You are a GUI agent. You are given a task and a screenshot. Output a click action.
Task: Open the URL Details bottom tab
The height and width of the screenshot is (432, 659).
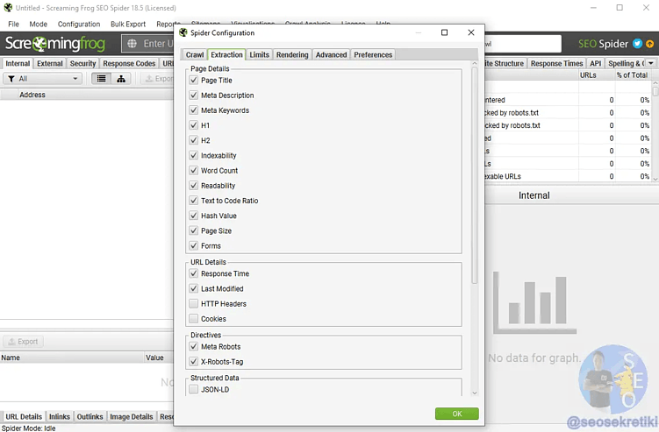click(24, 416)
